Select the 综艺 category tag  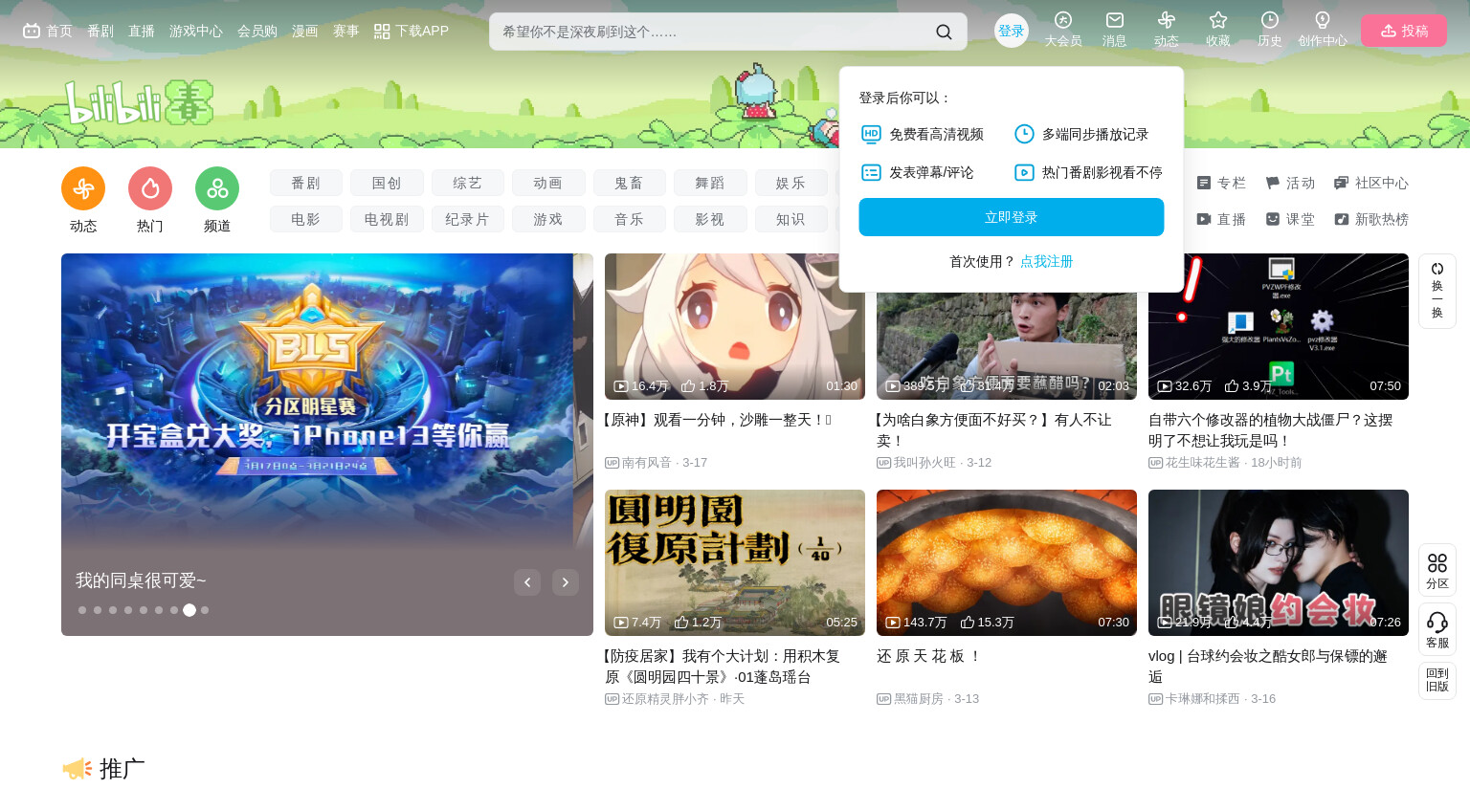point(468,183)
